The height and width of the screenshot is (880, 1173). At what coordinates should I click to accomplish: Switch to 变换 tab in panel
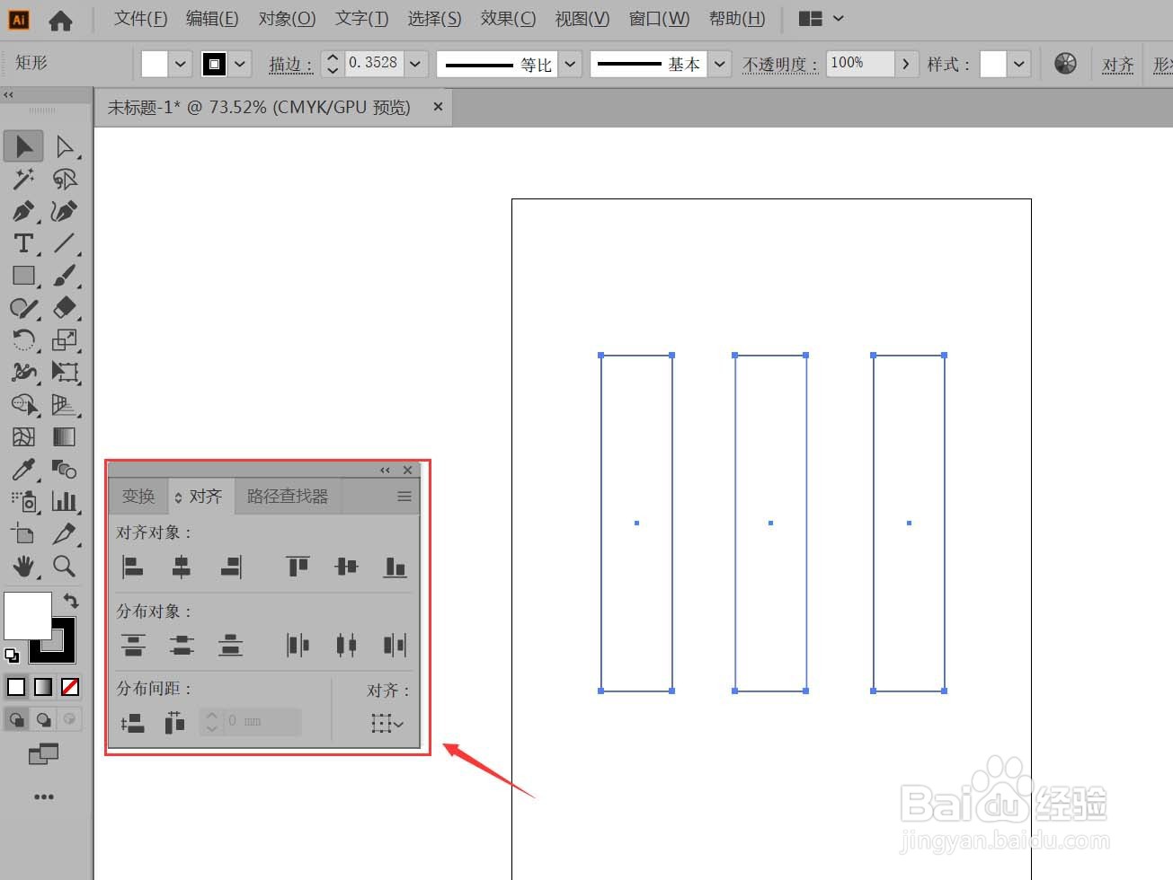pos(138,497)
